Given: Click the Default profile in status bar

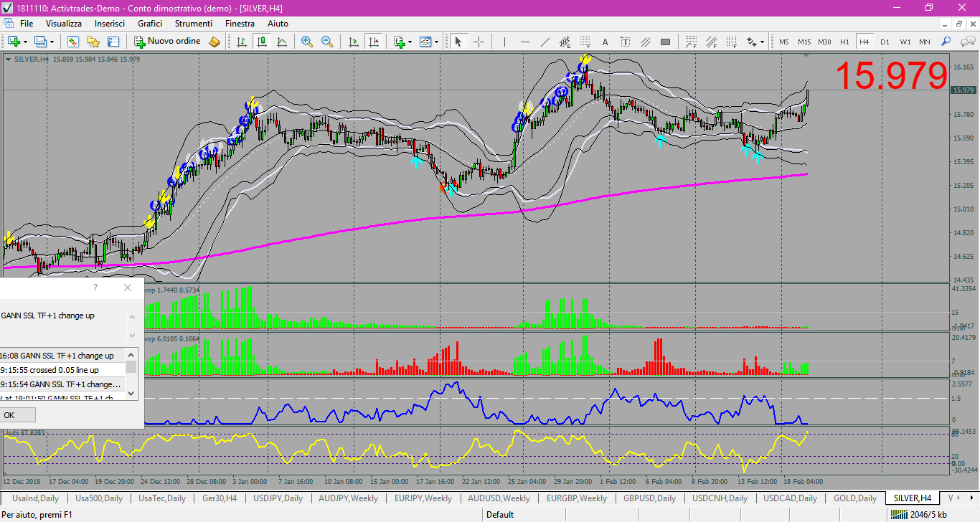Looking at the screenshot, I should [x=499, y=514].
